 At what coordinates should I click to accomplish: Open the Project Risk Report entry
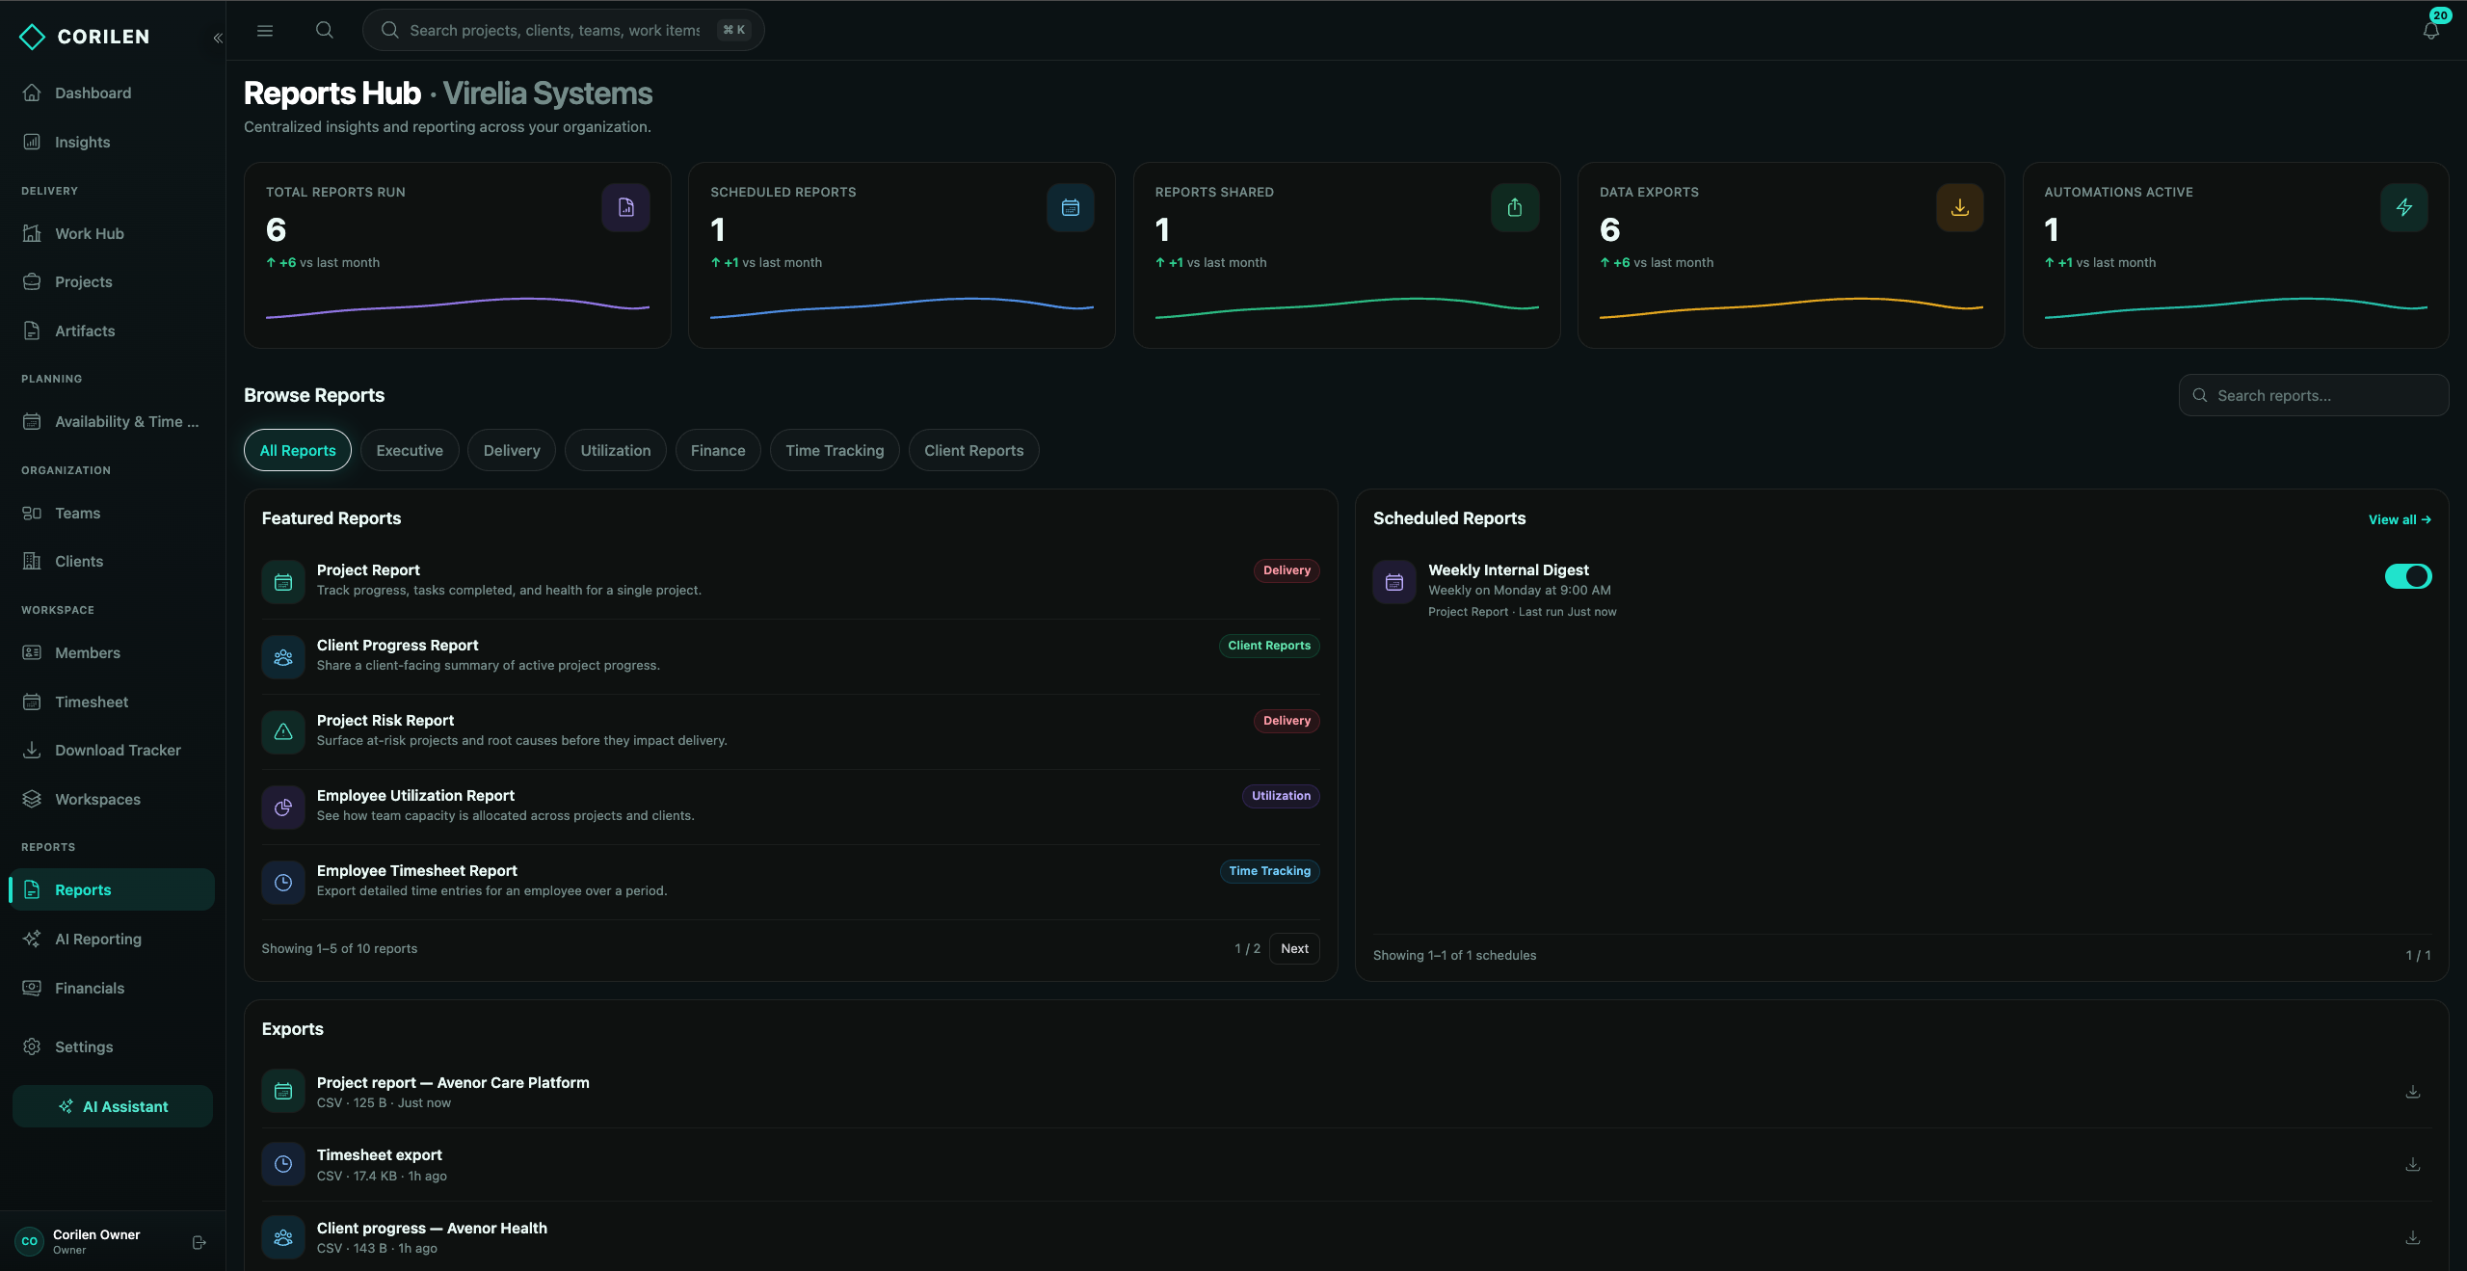point(790,731)
